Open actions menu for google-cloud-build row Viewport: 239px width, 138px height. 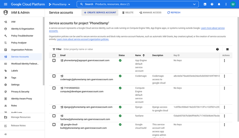tap(224, 125)
